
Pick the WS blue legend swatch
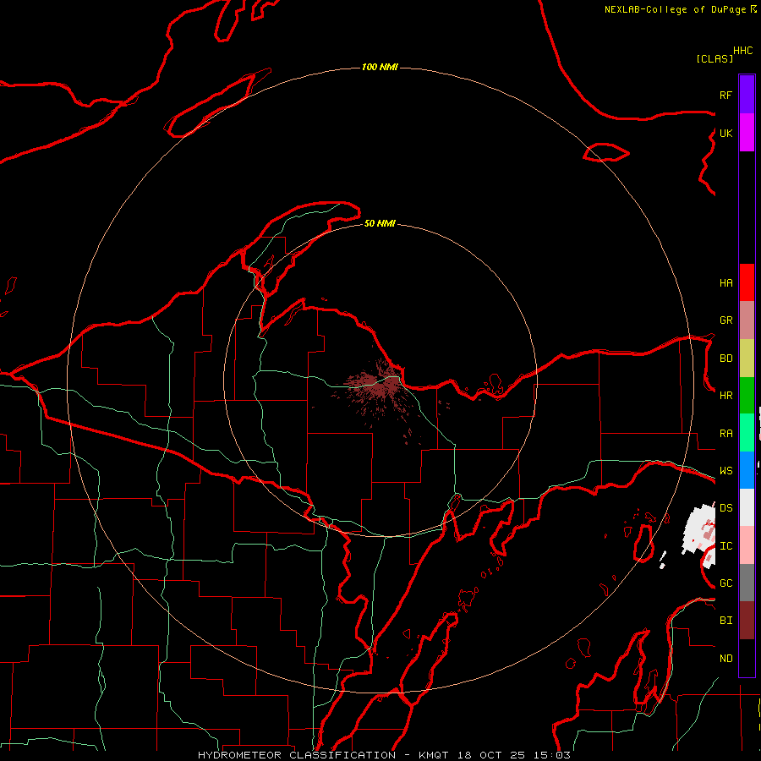coord(747,470)
